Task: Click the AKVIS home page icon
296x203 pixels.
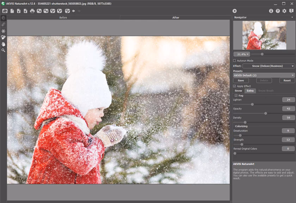Action: (x=5, y=11)
